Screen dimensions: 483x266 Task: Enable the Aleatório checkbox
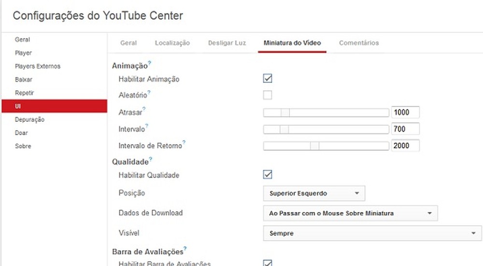pyautogui.click(x=268, y=95)
